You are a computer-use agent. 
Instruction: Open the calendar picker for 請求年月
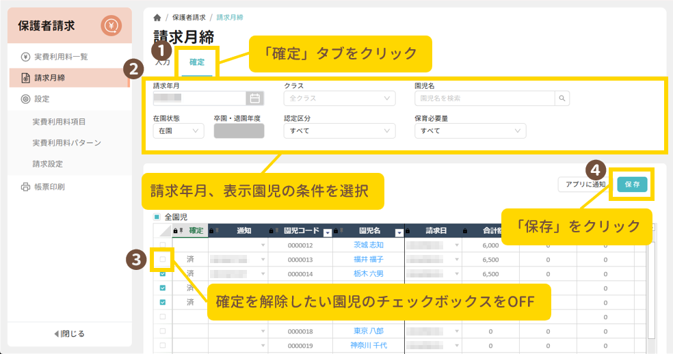pyautogui.click(x=254, y=98)
